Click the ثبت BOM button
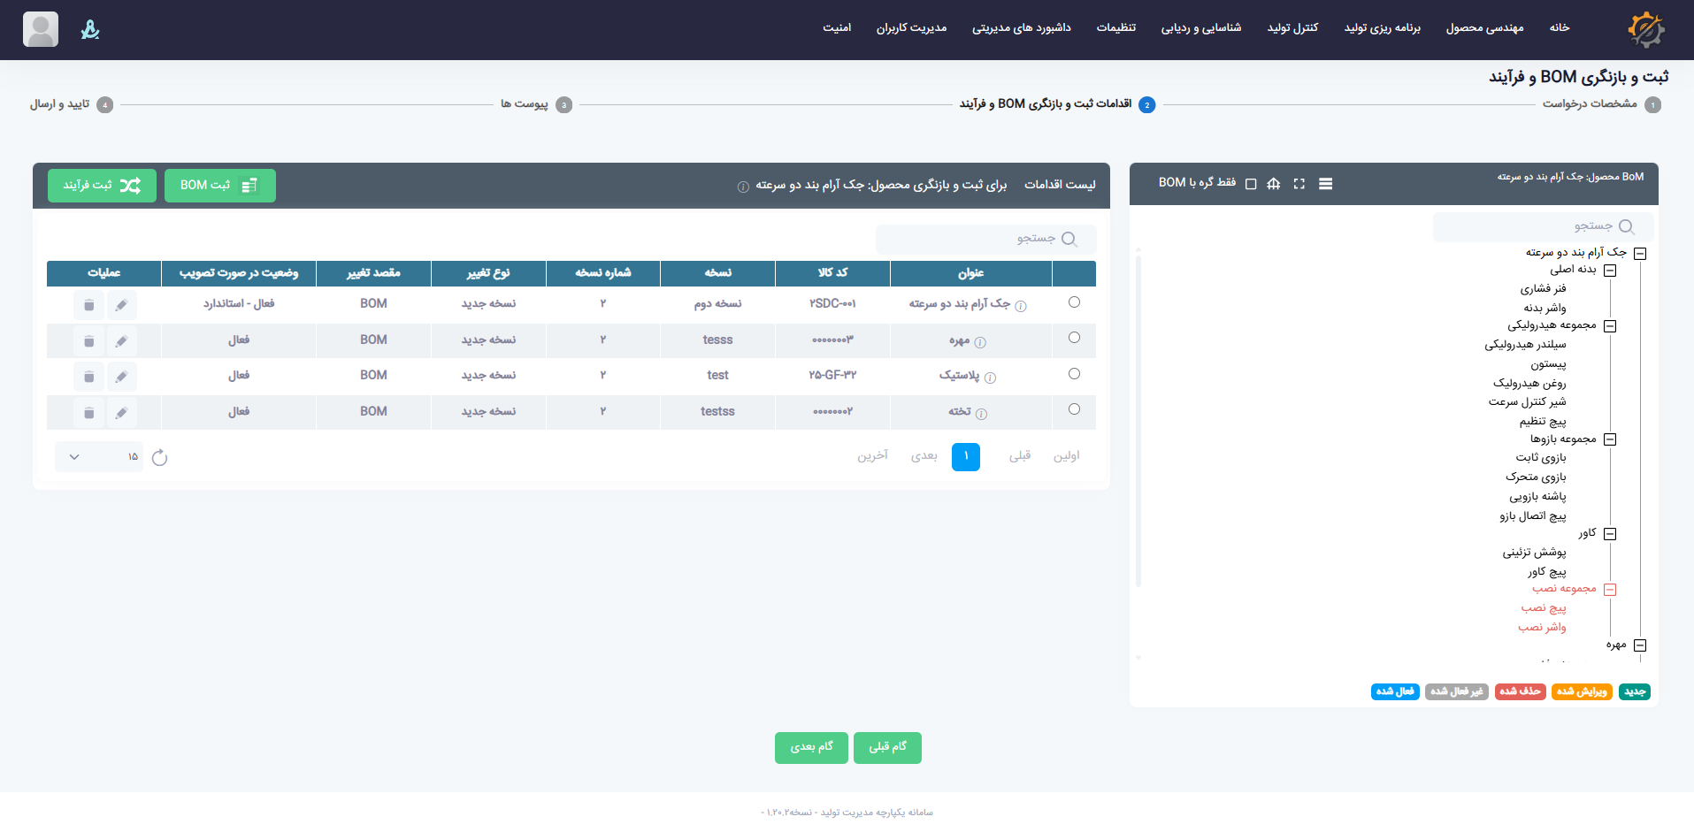The height and width of the screenshot is (832, 1694). coord(219,186)
